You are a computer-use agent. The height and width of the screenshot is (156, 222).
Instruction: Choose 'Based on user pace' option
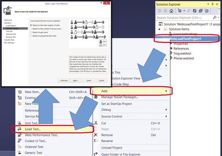coord(31,32)
